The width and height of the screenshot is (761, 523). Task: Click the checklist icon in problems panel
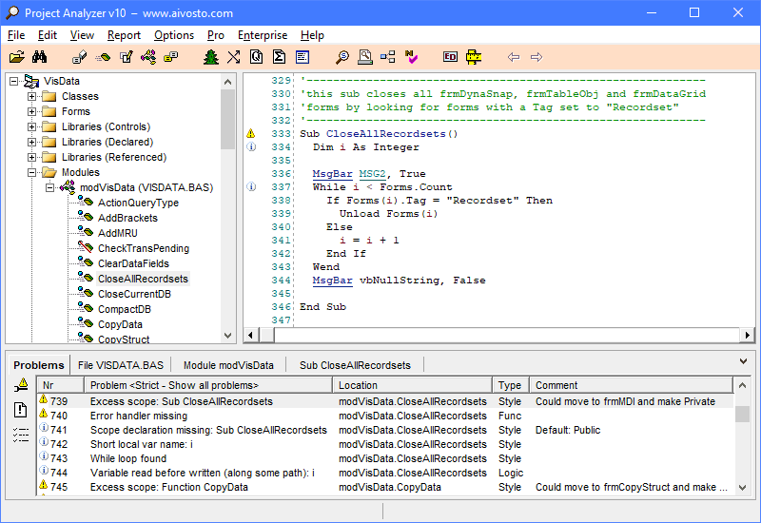[x=21, y=435]
